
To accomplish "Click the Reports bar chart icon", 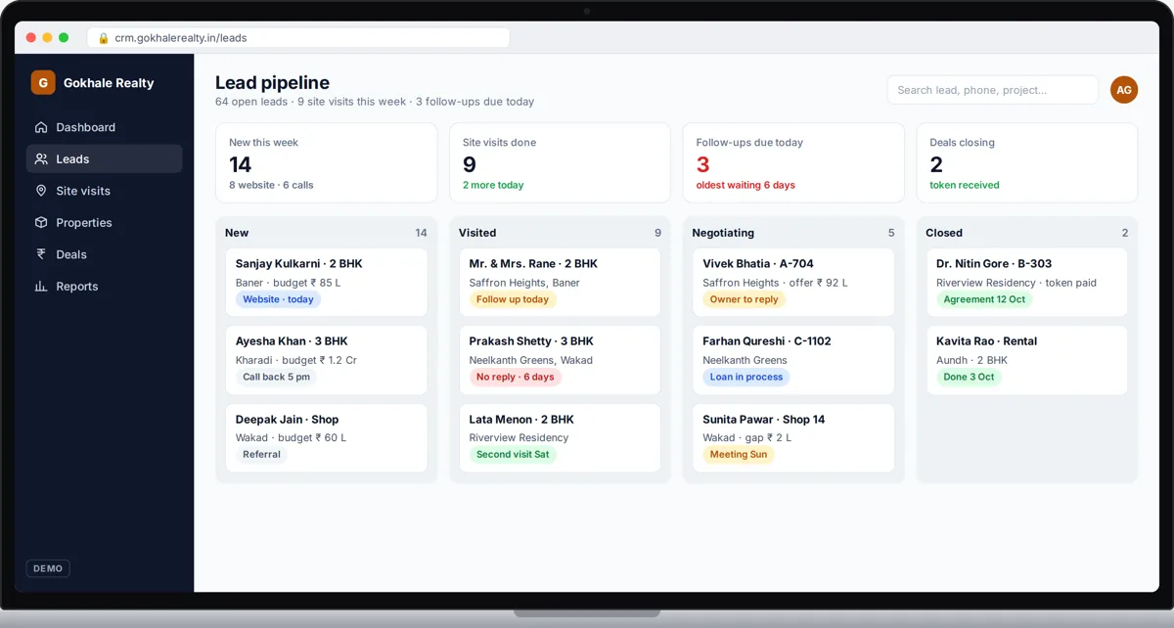I will [x=41, y=286].
